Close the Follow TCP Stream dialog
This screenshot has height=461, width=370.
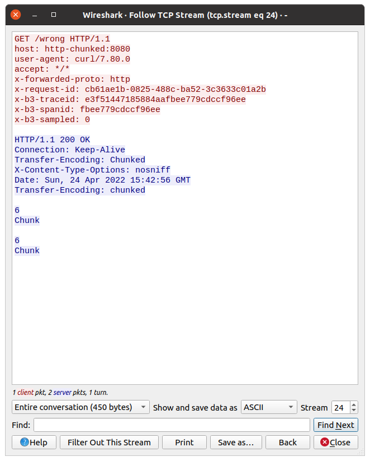click(335, 442)
